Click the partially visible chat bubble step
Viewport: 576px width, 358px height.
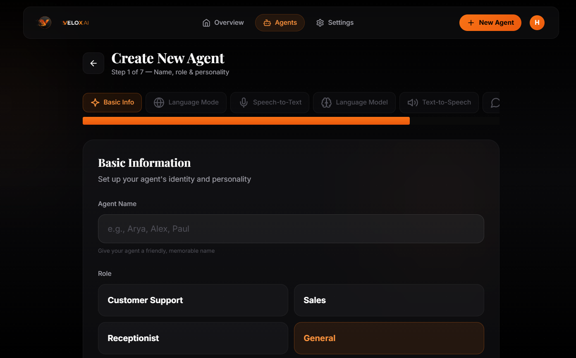[492, 102]
